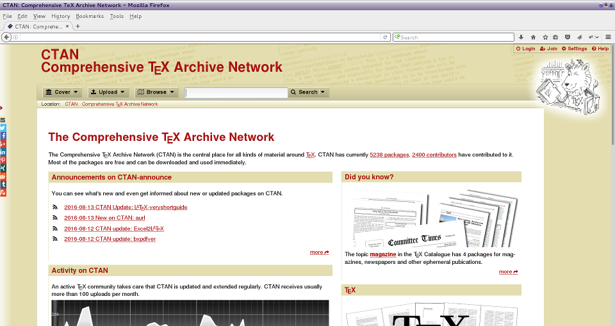Open the CTAN Settings link
Screen dimensions: 615x326
[x=574, y=49]
